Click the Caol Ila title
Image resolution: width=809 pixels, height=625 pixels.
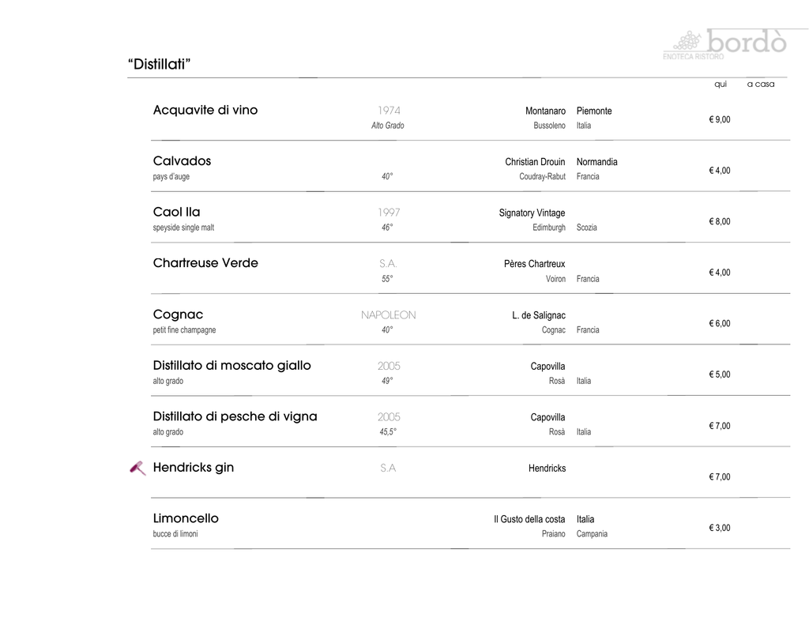coord(176,213)
